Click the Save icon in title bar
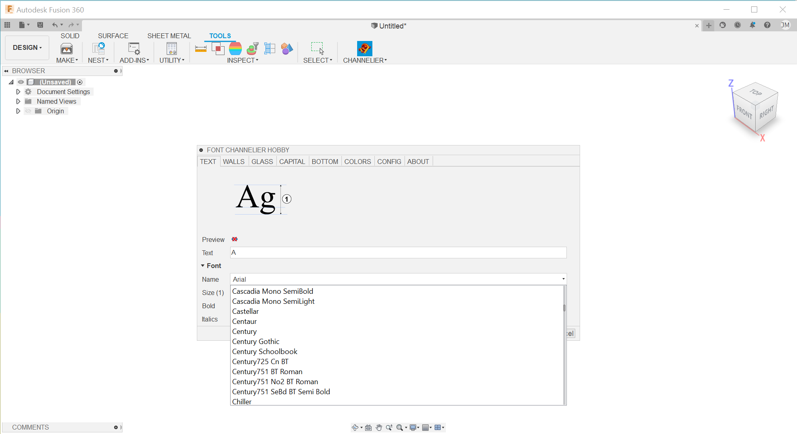This screenshot has width=797, height=434. (40, 25)
